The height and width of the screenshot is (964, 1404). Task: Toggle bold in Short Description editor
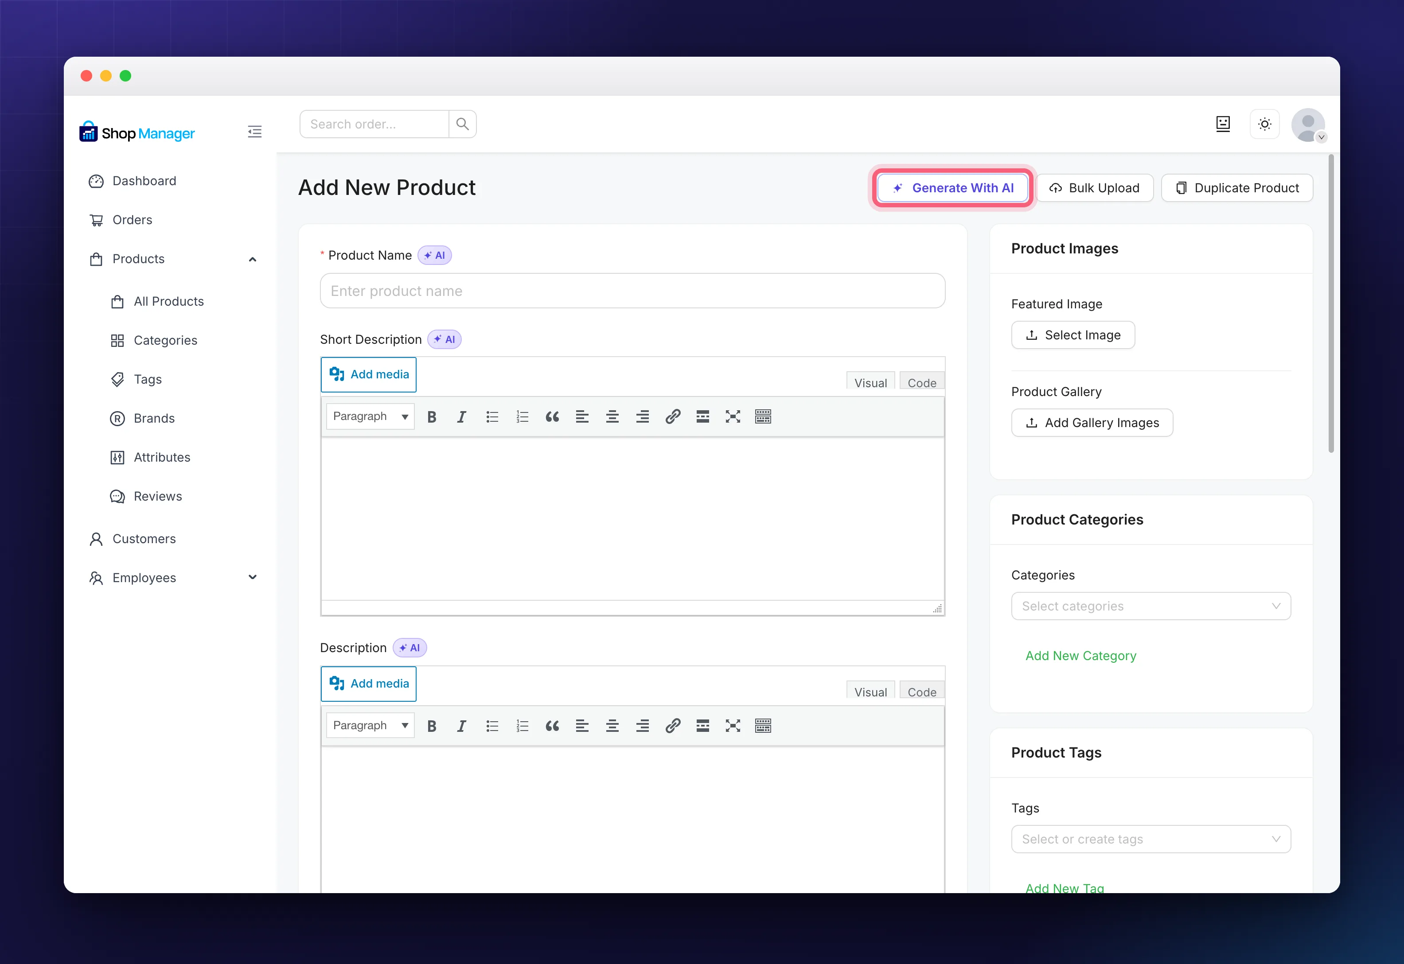click(431, 417)
